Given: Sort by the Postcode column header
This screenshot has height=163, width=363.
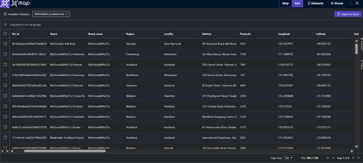Looking at the screenshot, I should [245, 34].
